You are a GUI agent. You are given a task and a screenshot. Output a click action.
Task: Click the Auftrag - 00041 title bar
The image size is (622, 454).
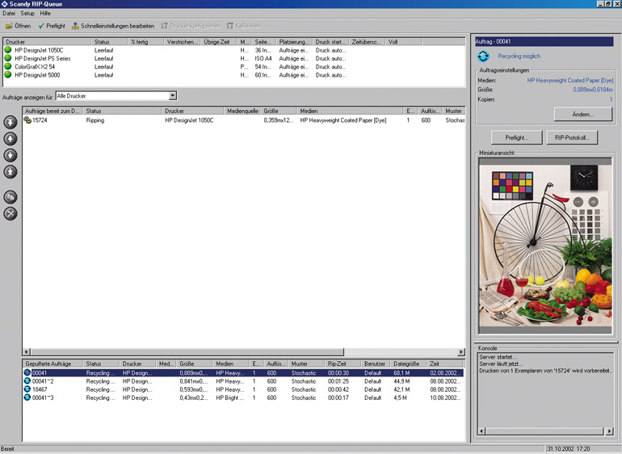pyautogui.click(x=544, y=41)
